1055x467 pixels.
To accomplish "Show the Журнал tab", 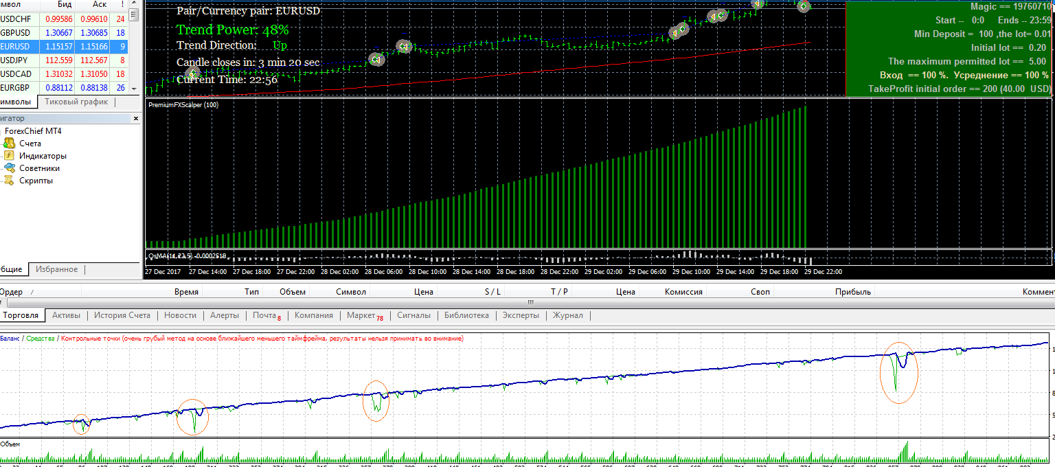I will [568, 316].
